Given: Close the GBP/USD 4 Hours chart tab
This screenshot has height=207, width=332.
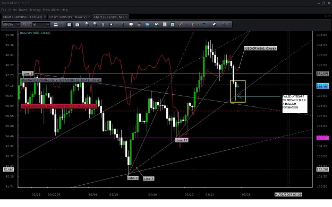Looking at the screenshot, I should (45, 17).
